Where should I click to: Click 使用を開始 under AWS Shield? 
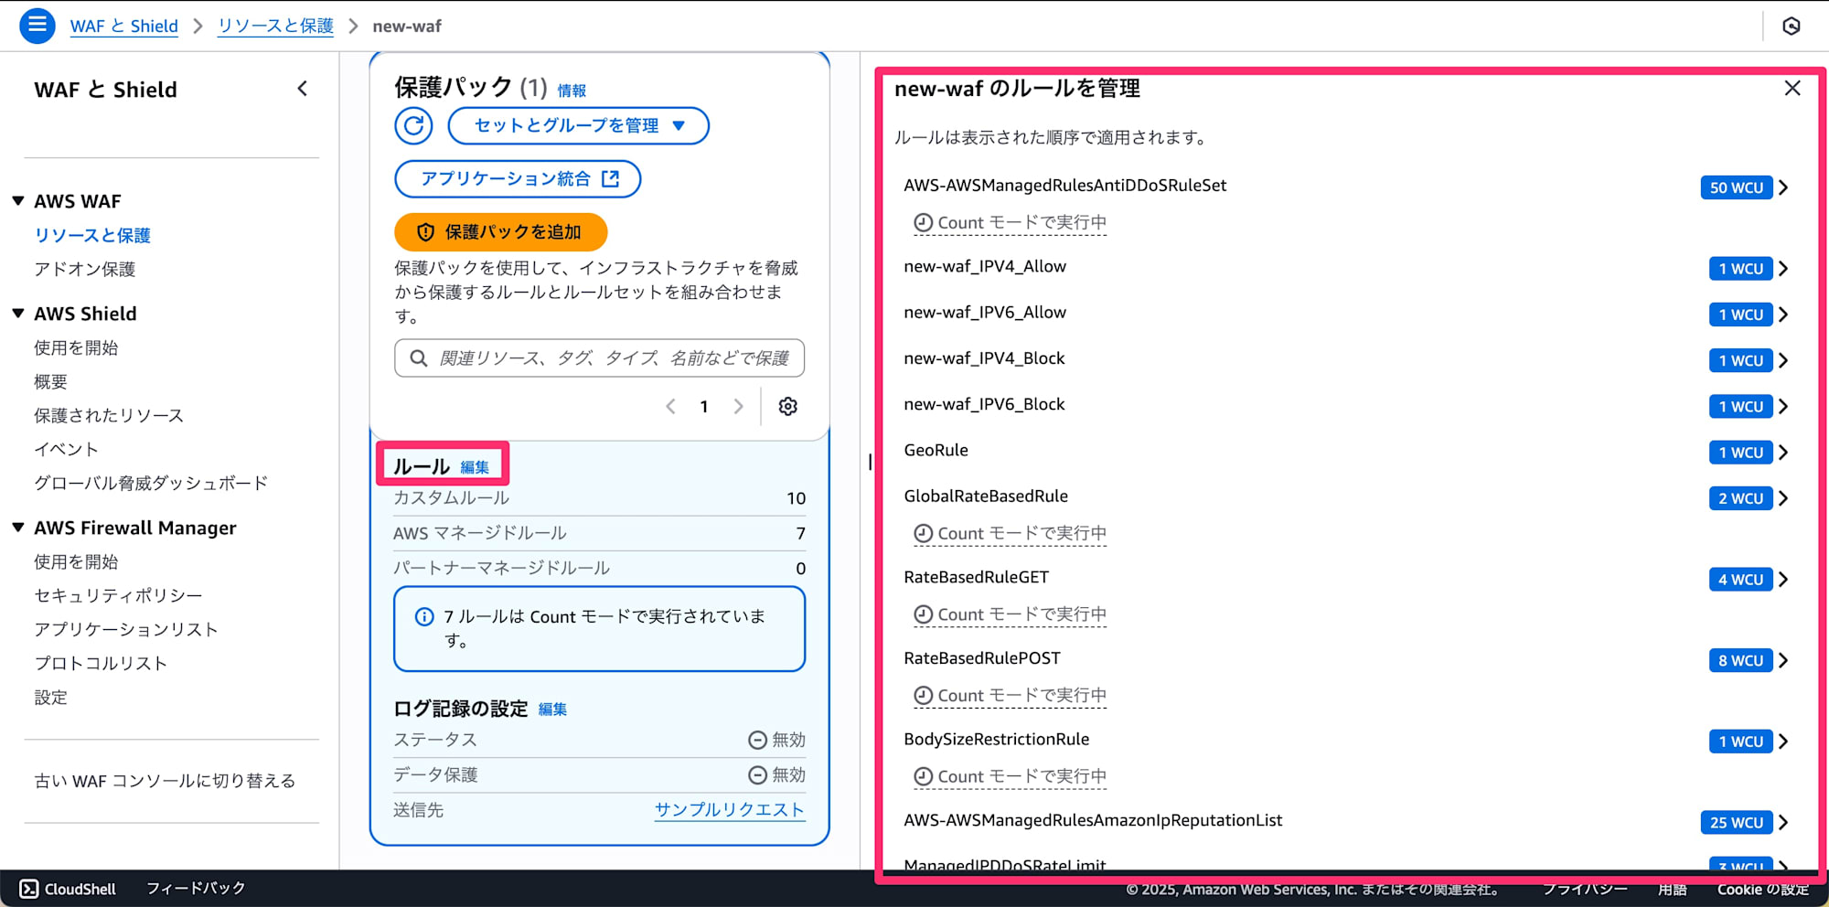point(76,348)
